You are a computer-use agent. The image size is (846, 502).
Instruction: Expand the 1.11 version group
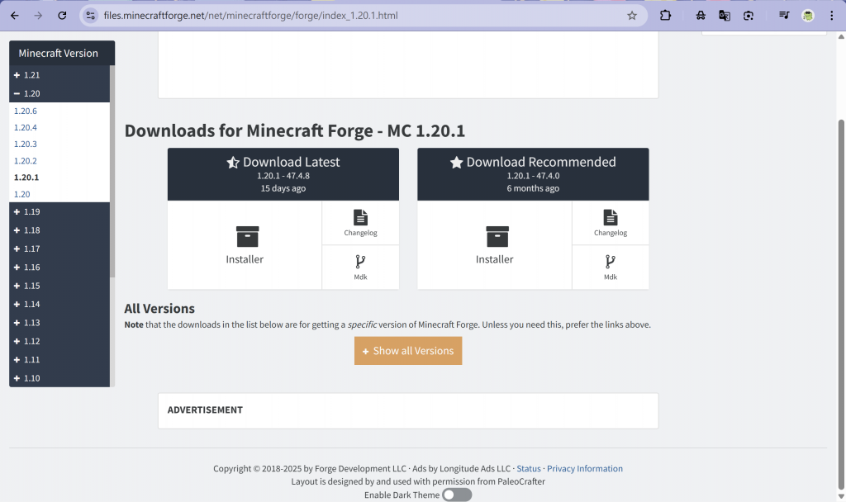point(59,360)
